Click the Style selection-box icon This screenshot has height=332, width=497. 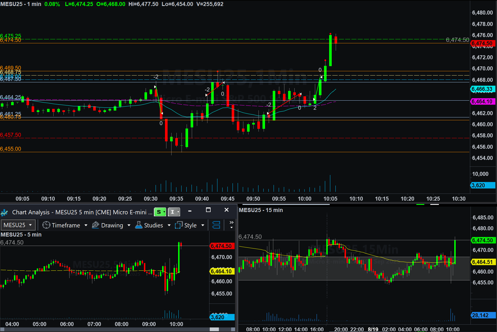(x=179, y=225)
